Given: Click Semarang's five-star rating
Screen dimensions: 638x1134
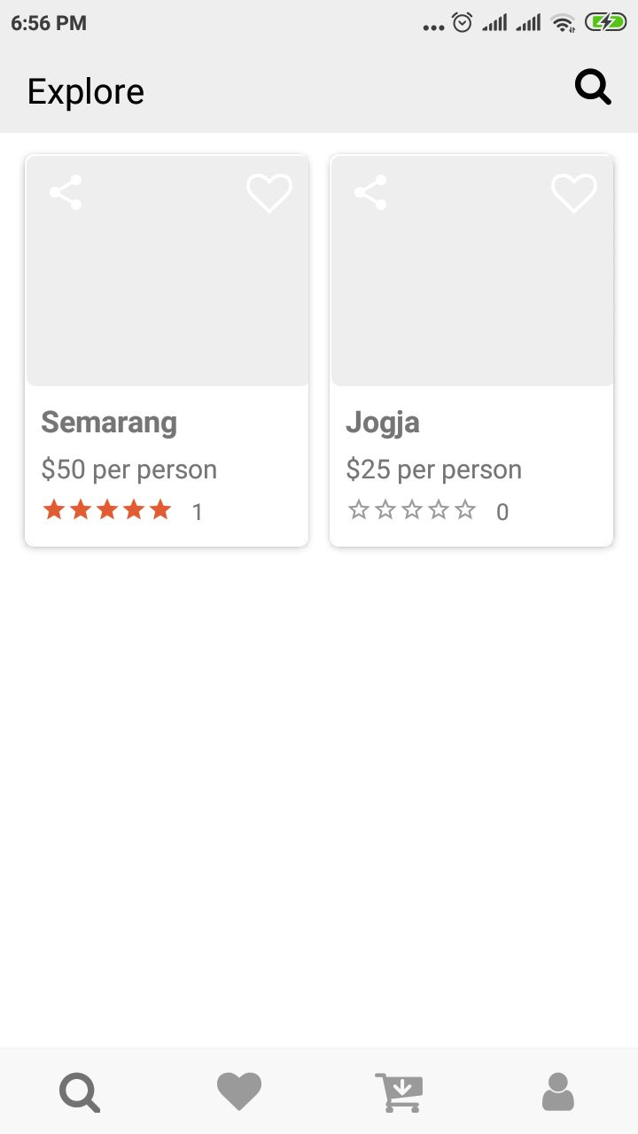Looking at the screenshot, I should coord(107,510).
